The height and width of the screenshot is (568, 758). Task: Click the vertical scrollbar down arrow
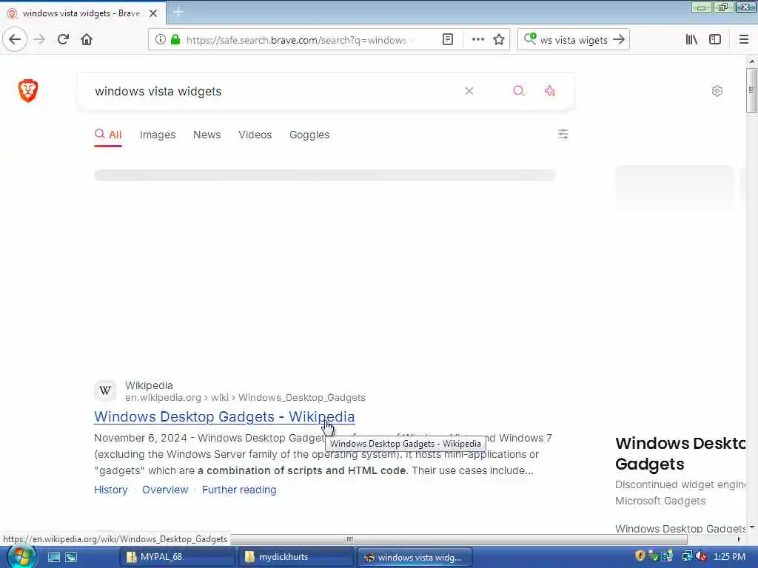751,527
